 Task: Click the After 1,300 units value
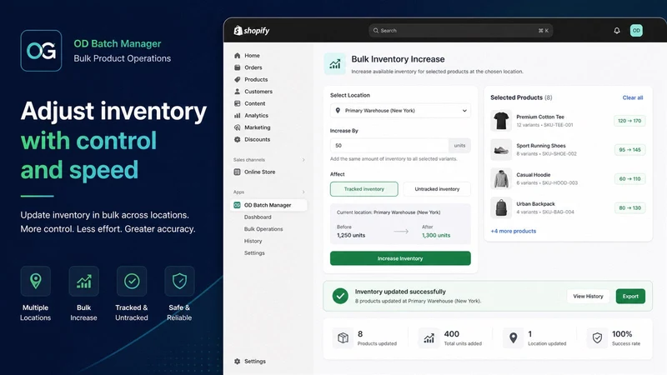pyautogui.click(x=436, y=235)
